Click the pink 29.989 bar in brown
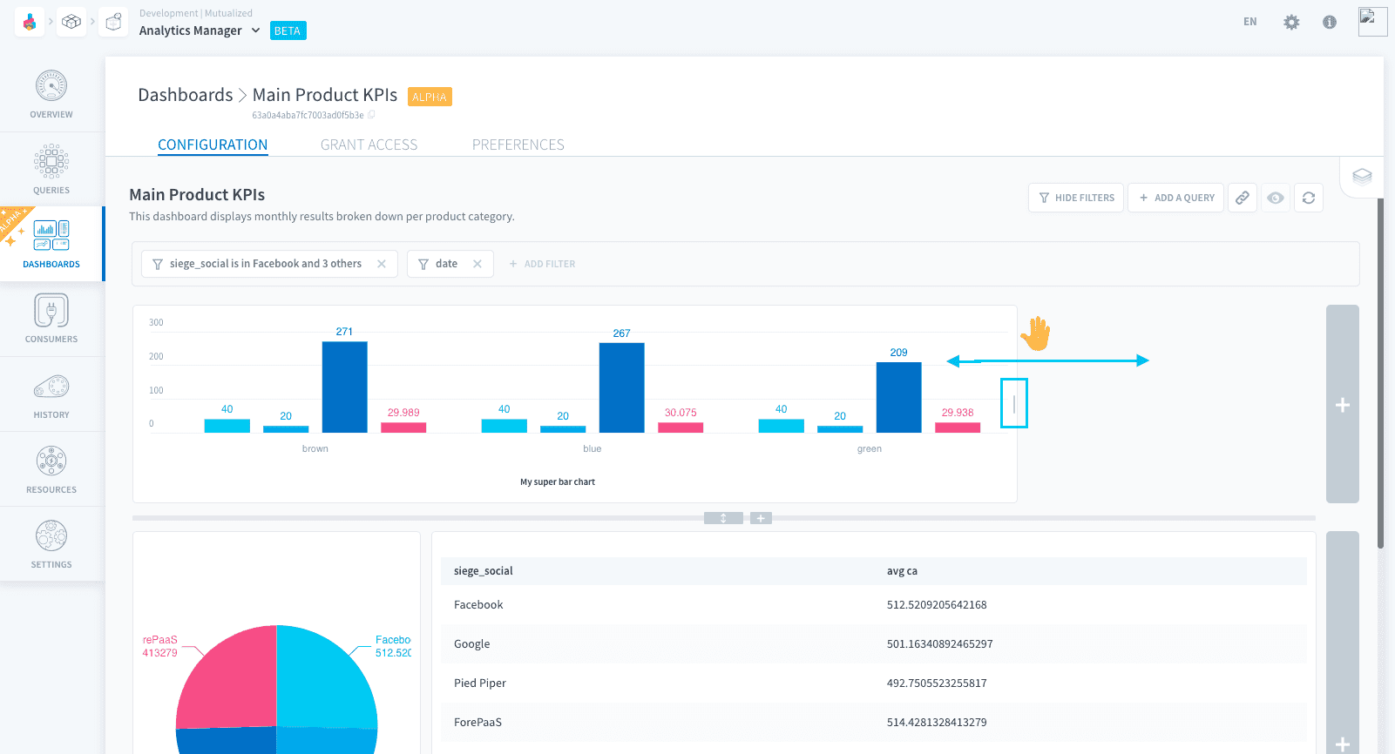The image size is (1395, 754). pyautogui.click(x=403, y=427)
